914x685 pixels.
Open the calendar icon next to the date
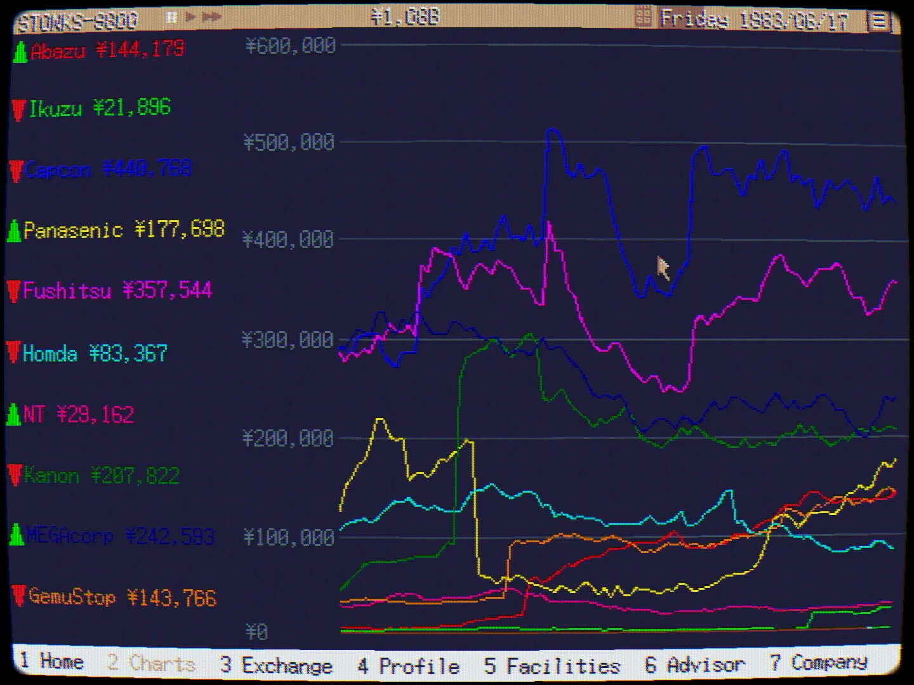pos(643,17)
